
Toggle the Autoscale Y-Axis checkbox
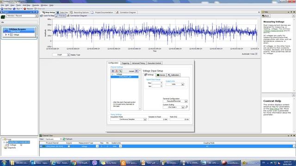256,54
